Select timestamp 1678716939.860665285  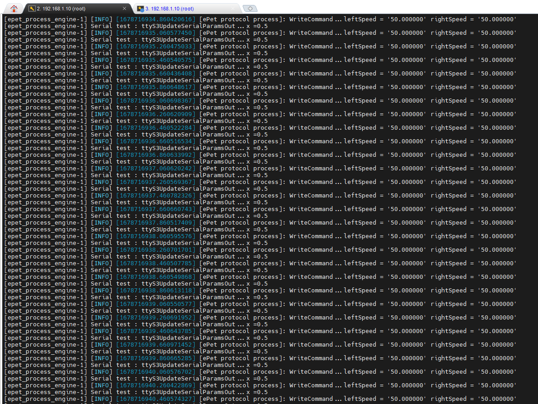[x=156, y=358]
